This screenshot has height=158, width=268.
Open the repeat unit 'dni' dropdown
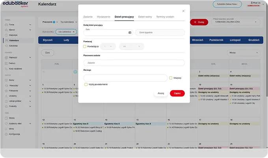[x=131, y=46]
